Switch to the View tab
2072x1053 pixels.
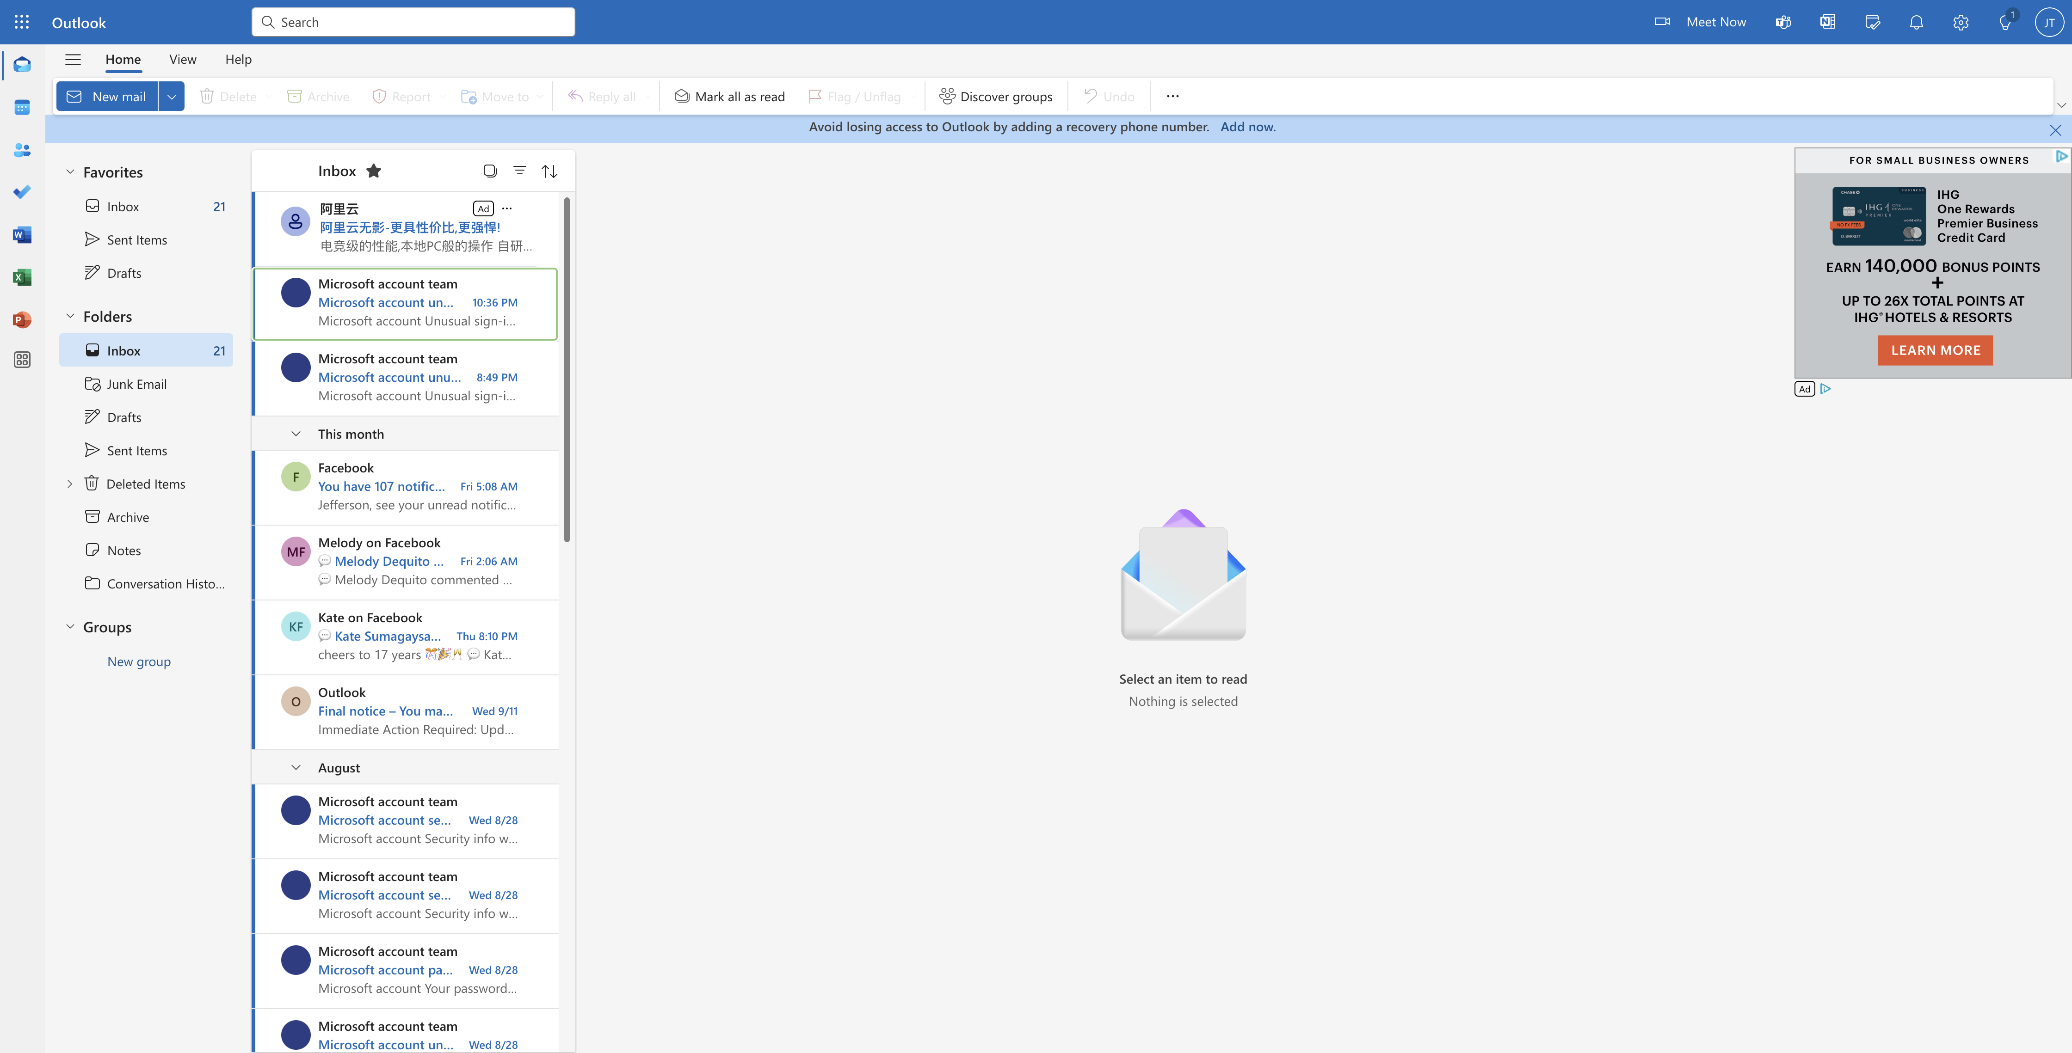tap(183, 60)
